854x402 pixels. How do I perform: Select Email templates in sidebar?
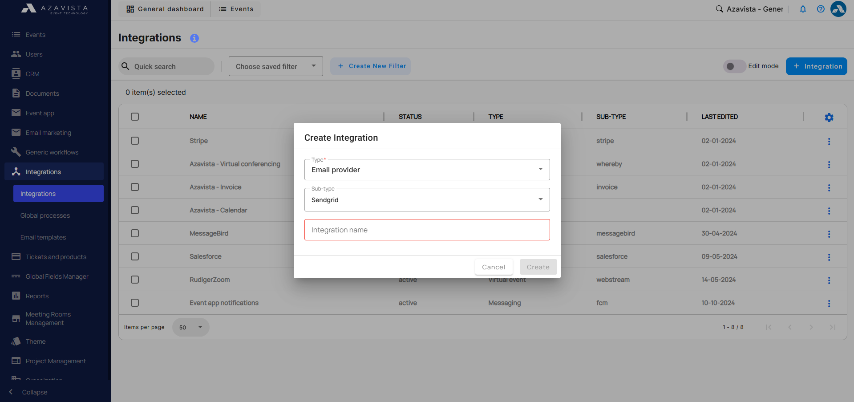(x=43, y=237)
